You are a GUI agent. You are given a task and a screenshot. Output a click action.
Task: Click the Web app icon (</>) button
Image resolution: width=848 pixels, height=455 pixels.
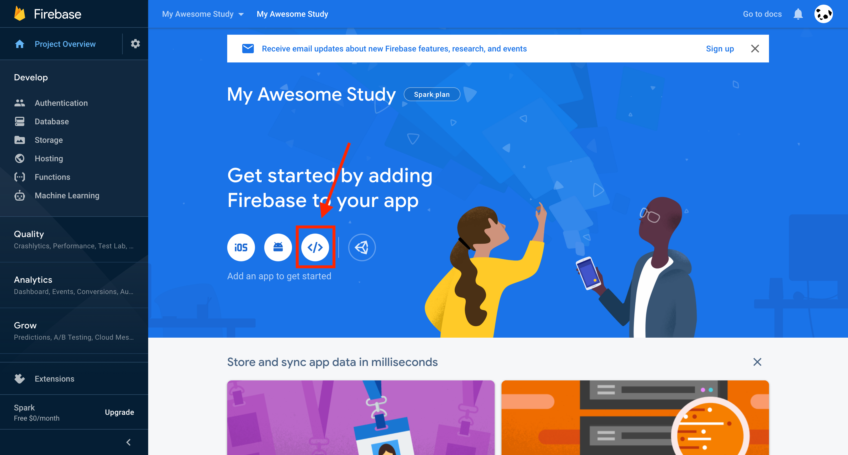[315, 246]
